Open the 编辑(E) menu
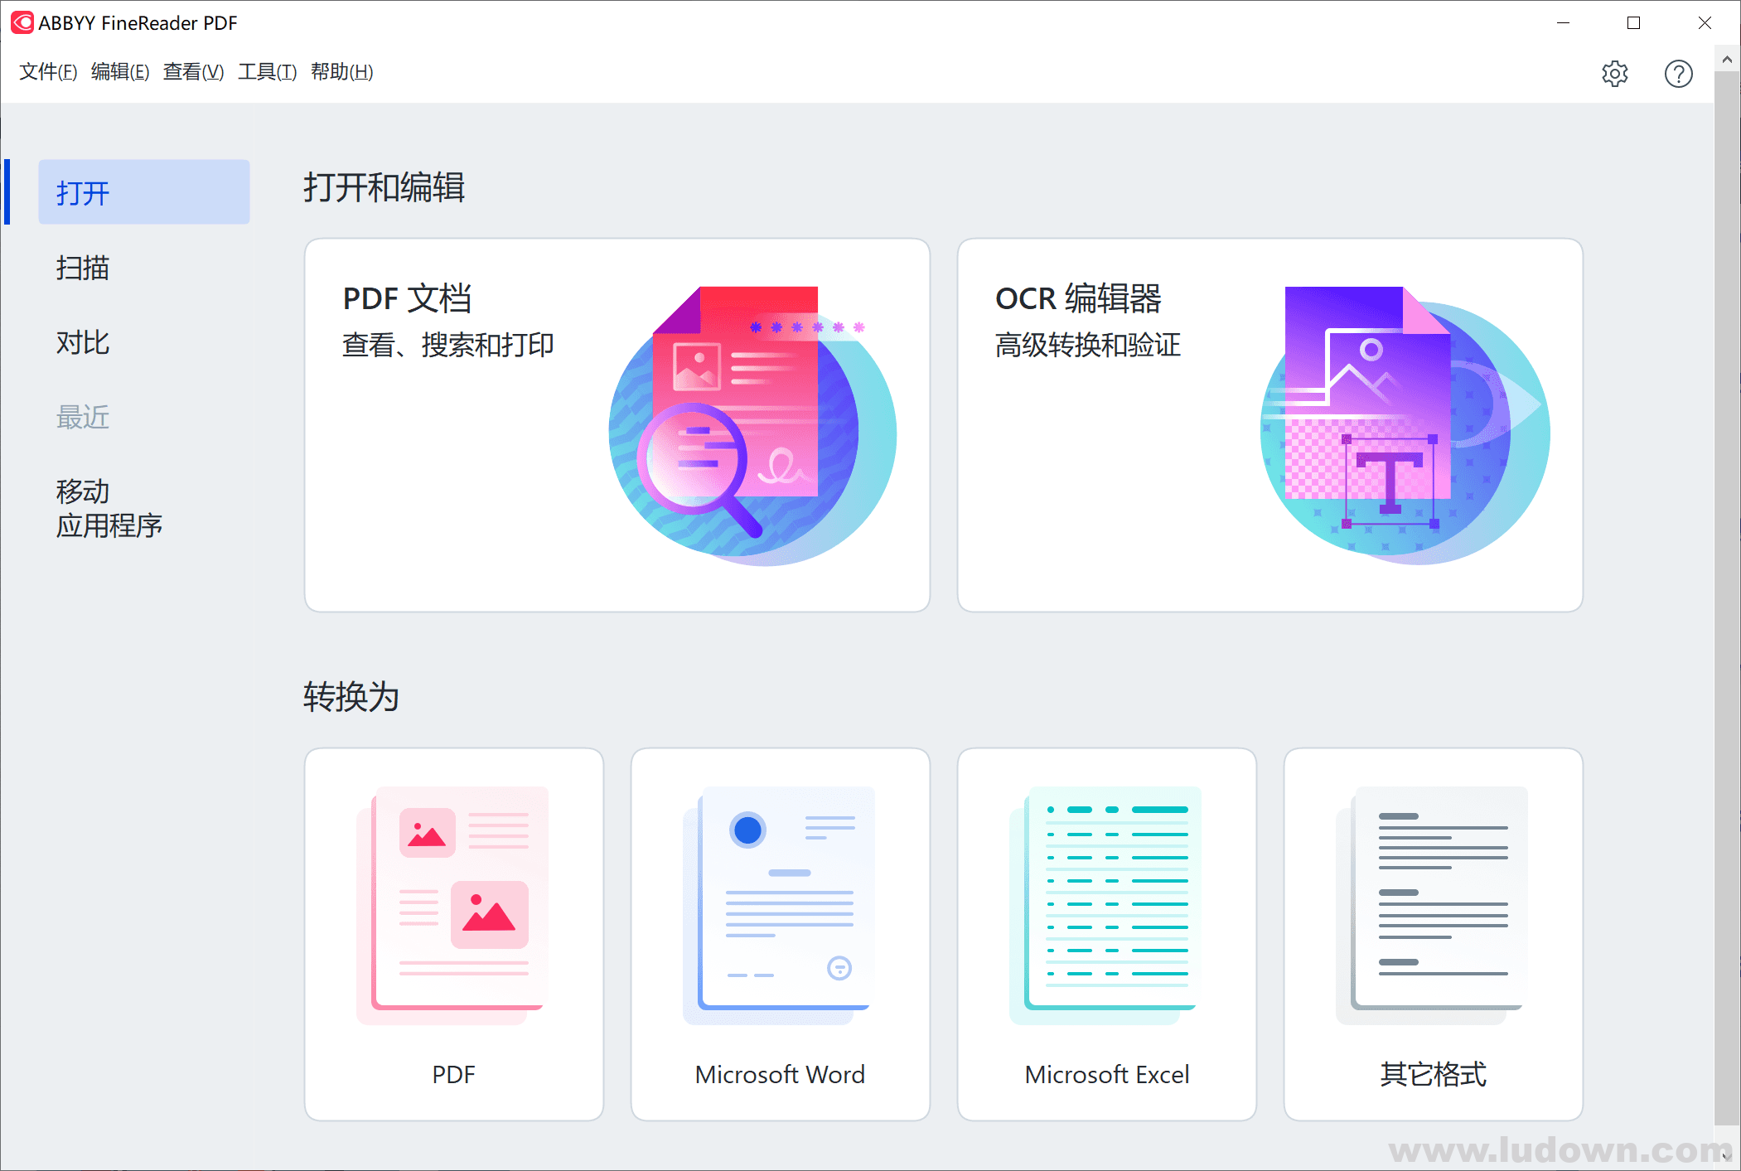Image resolution: width=1741 pixels, height=1171 pixels. pyautogui.click(x=120, y=72)
